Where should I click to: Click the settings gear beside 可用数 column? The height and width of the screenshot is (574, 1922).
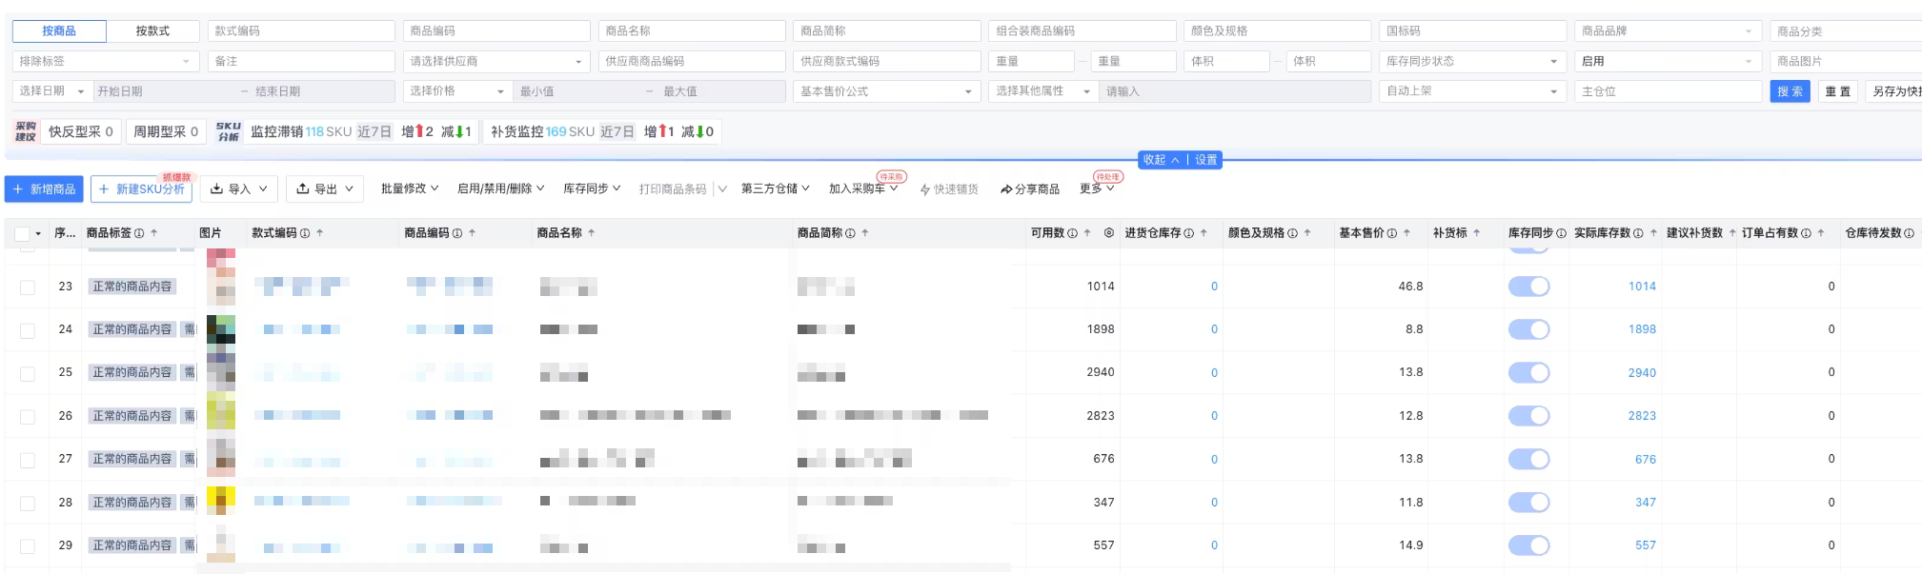tap(1108, 233)
